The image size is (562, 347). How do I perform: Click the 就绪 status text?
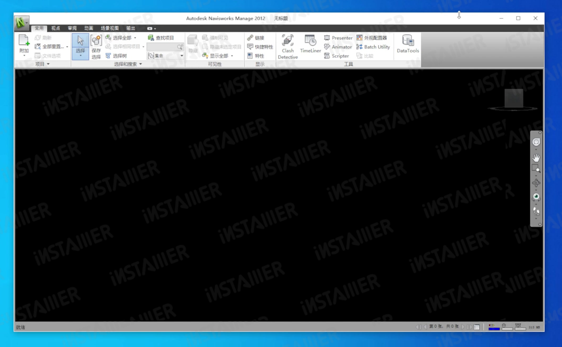click(x=20, y=327)
